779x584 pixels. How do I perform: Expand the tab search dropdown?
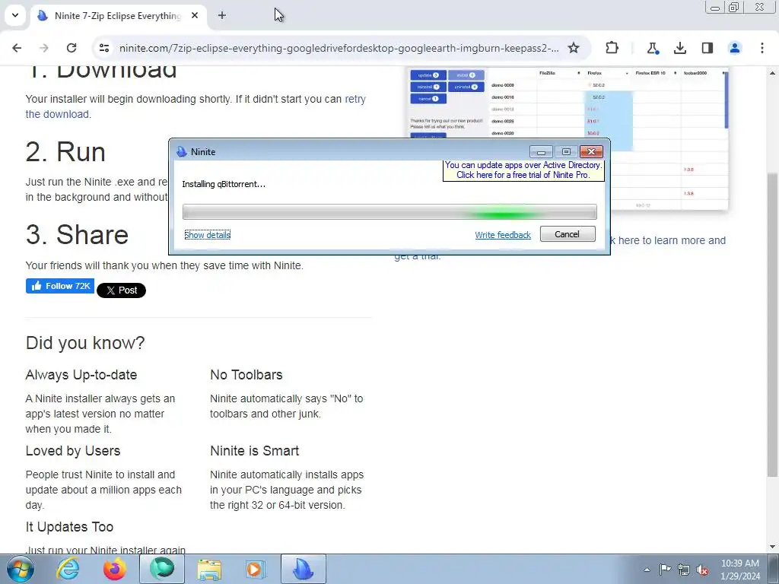tap(15, 15)
